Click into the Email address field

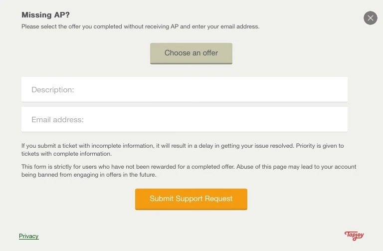point(184,120)
